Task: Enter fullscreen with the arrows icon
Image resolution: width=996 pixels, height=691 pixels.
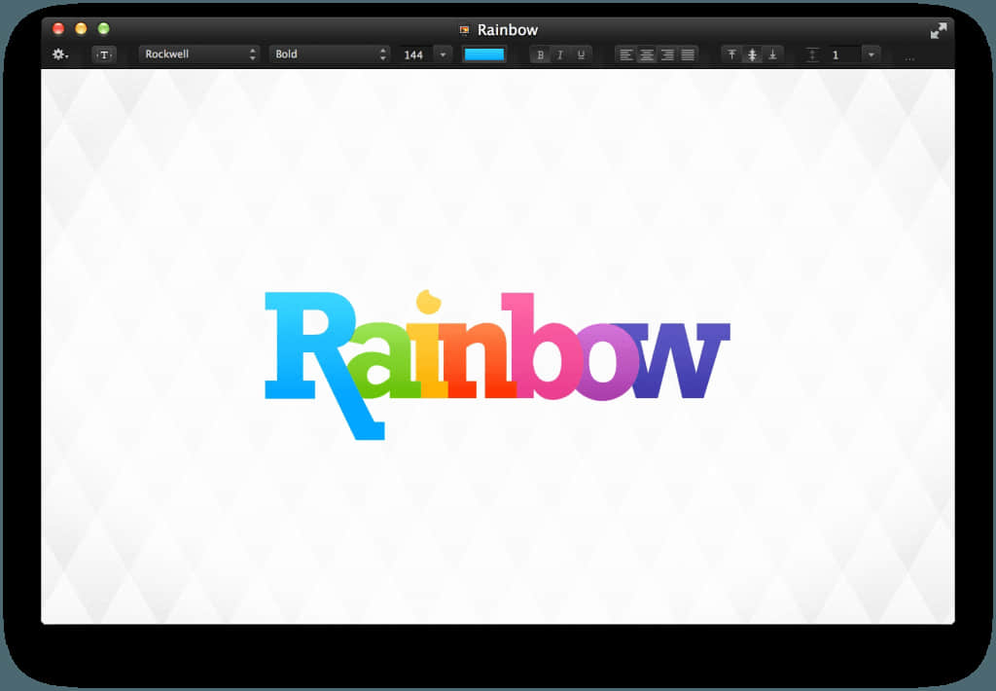Action: (x=939, y=30)
